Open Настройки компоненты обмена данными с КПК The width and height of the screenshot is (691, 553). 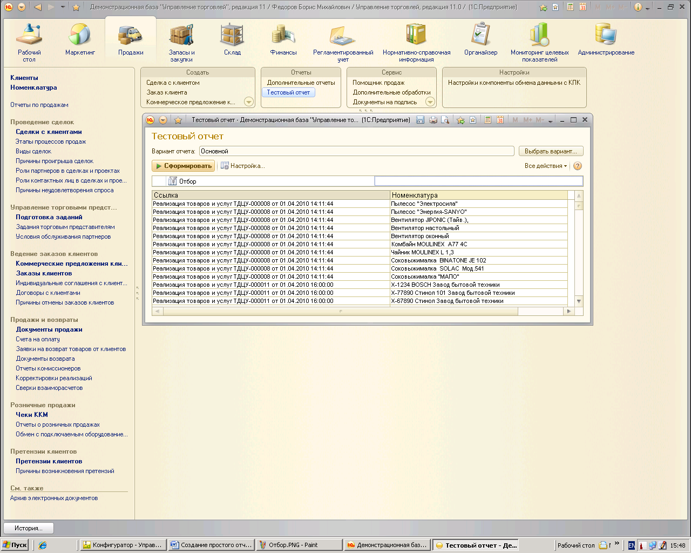click(514, 83)
